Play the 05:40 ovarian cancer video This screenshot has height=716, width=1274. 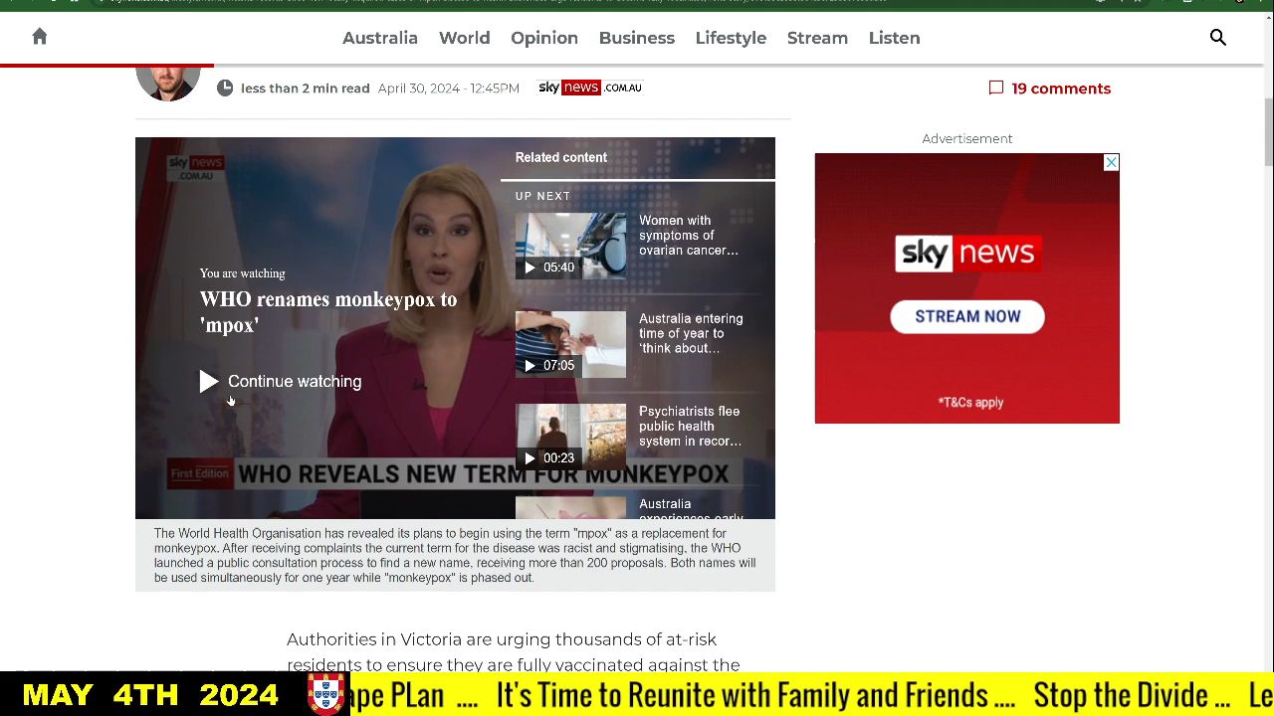point(570,246)
